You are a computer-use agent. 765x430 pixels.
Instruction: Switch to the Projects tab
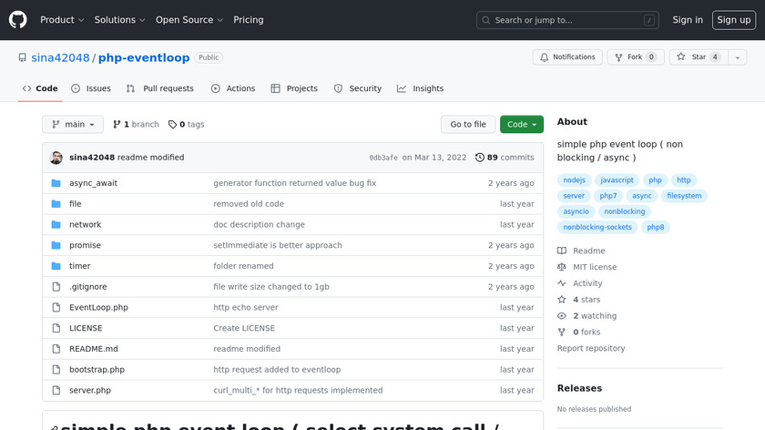pyautogui.click(x=294, y=88)
